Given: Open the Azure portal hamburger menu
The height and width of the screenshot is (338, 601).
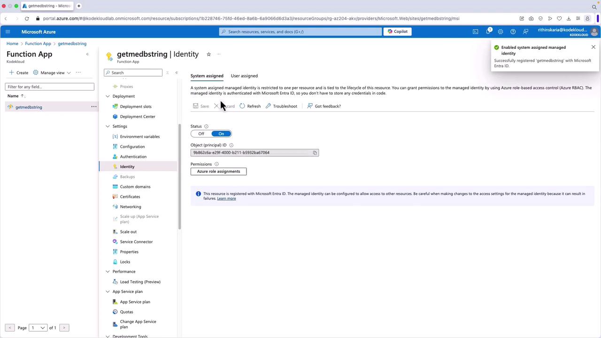Looking at the screenshot, I should [8, 31].
